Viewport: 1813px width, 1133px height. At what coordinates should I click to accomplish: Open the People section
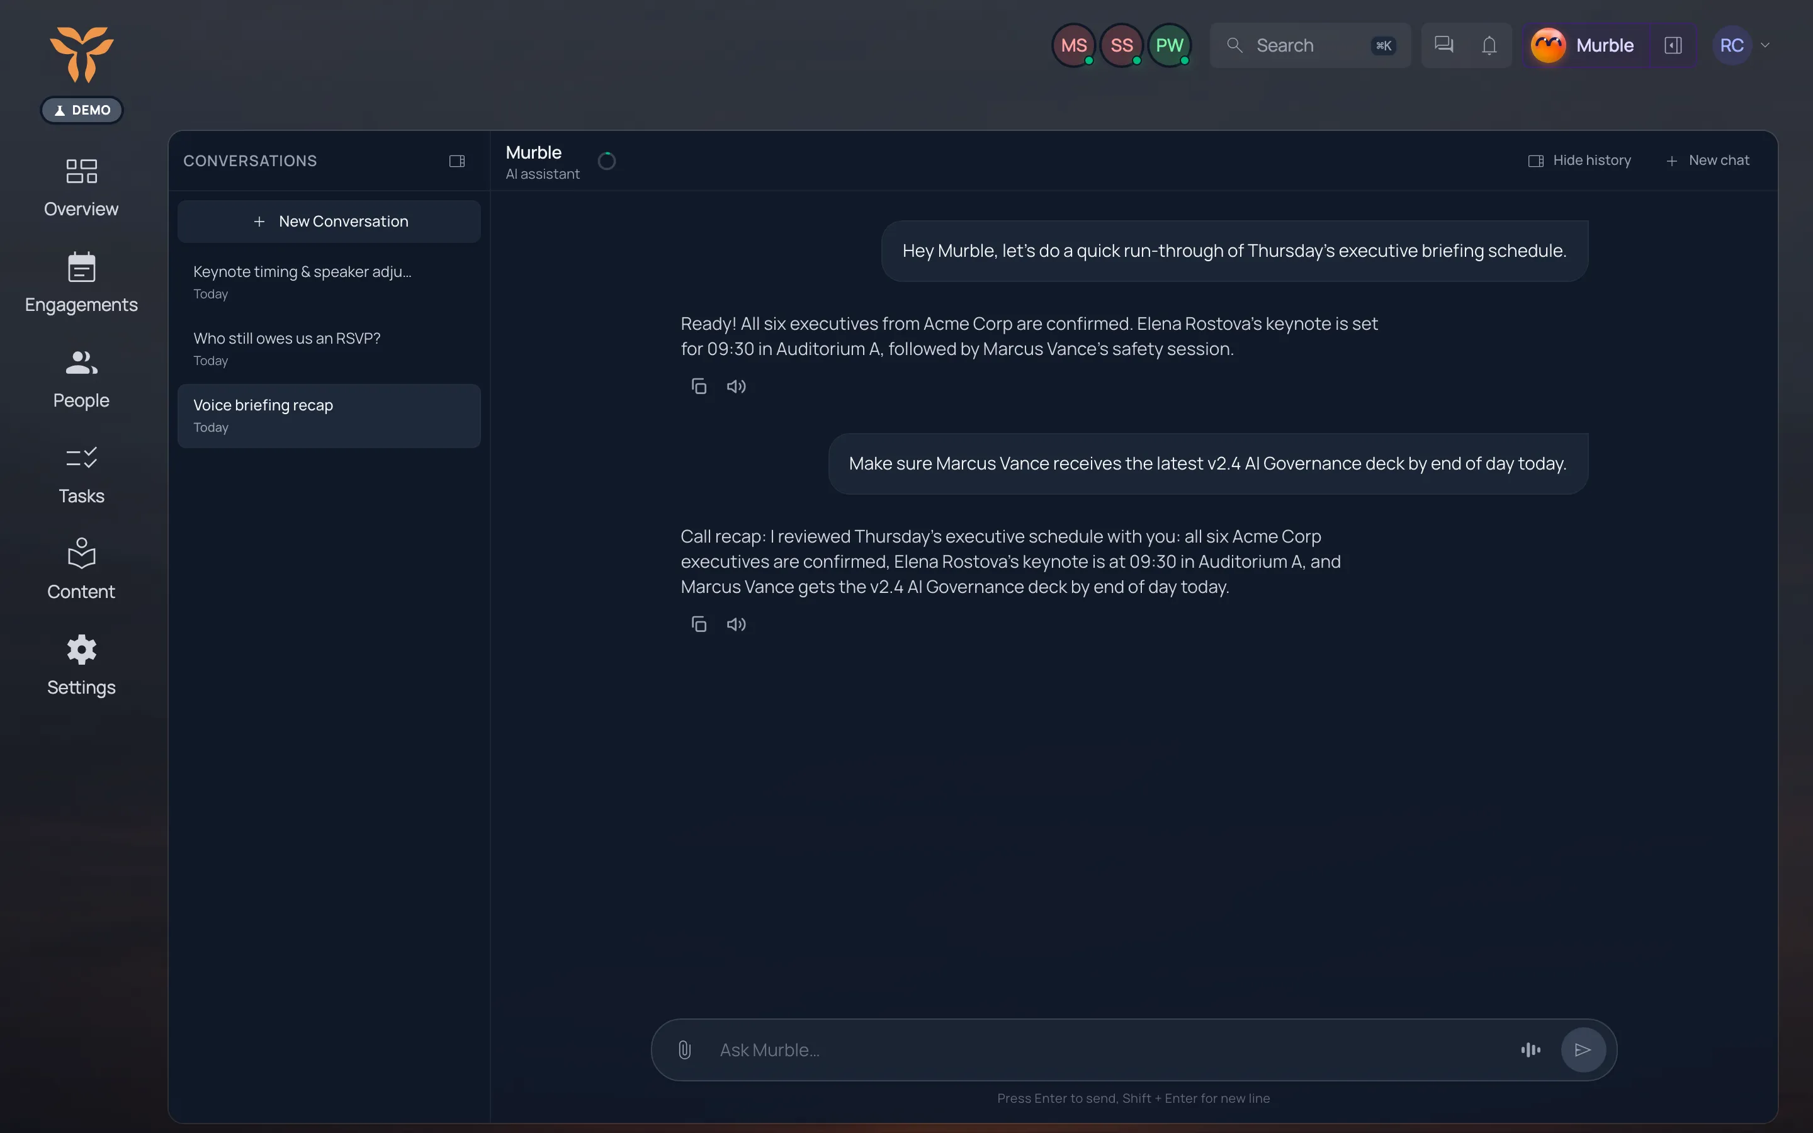81,378
